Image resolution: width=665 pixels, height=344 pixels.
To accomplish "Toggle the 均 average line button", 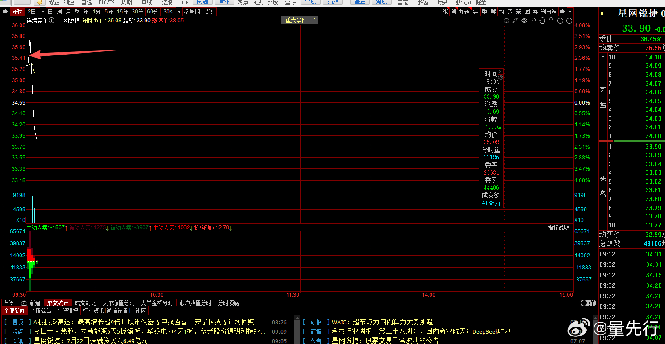I will click(x=502, y=12).
